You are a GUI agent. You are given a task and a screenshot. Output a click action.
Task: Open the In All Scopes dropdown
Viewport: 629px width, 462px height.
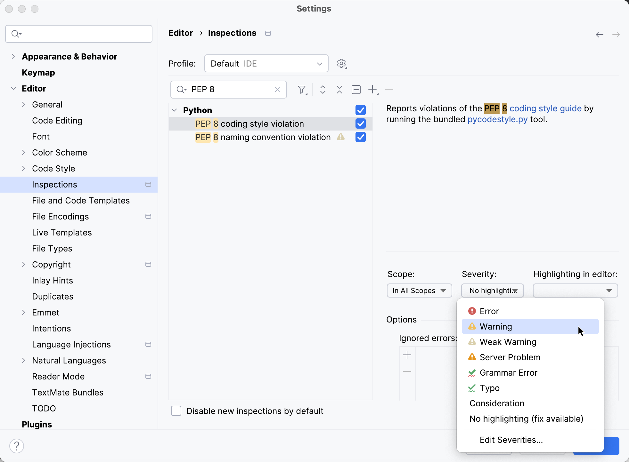click(x=419, y=291)
